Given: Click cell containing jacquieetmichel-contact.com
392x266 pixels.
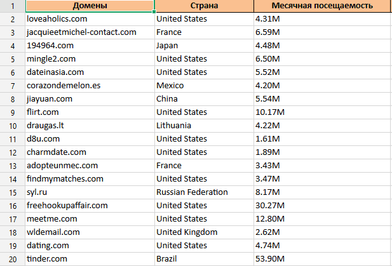Looking at the screenshot, I should pos(90,32).
